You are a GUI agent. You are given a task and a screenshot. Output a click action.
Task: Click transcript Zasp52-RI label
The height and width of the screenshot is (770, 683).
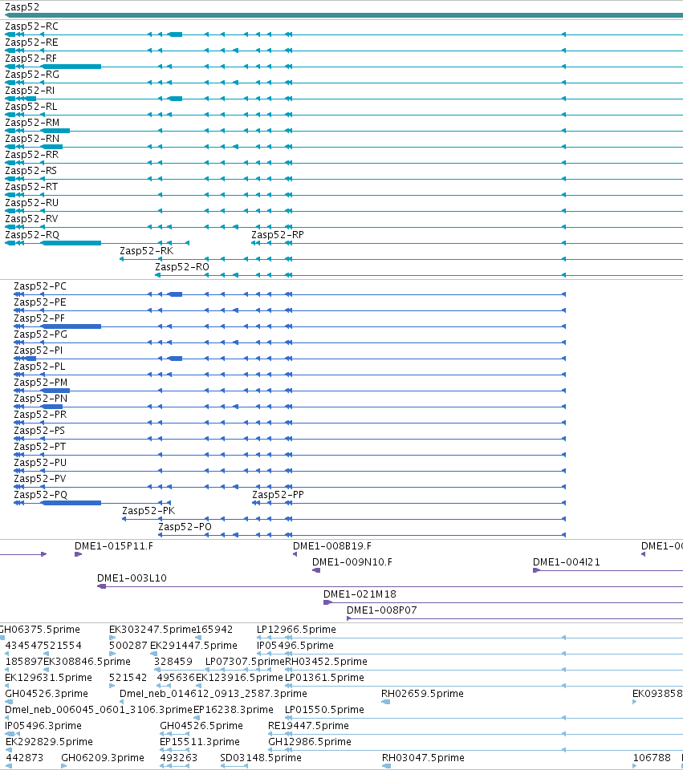click(x=30, y=91)
